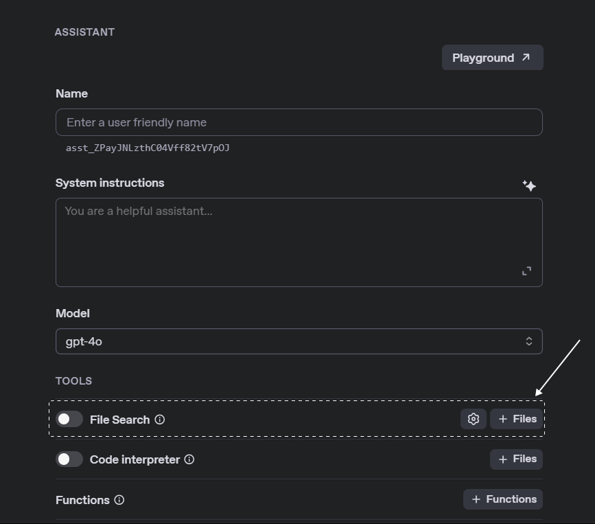This screenshot has height=524, width=595.
Task: Click the info icon beside Code interpreter
Action: tap(190, 459)
